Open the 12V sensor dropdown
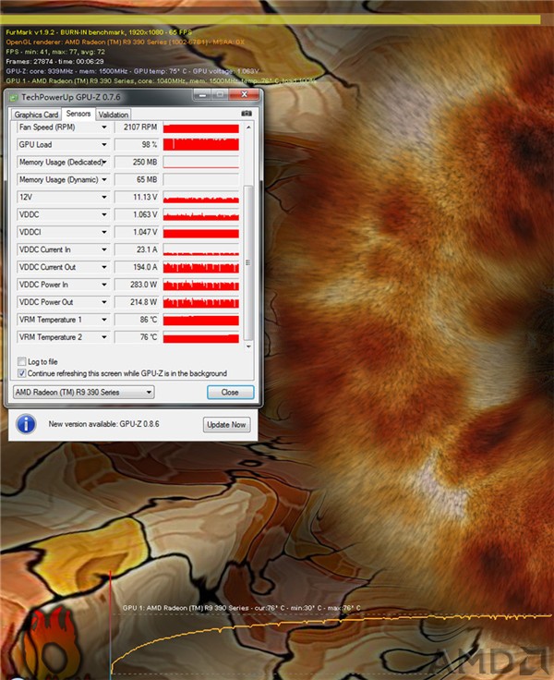This screenshot has width=554, height=680. pyautogui.click(x=104, y=197)
